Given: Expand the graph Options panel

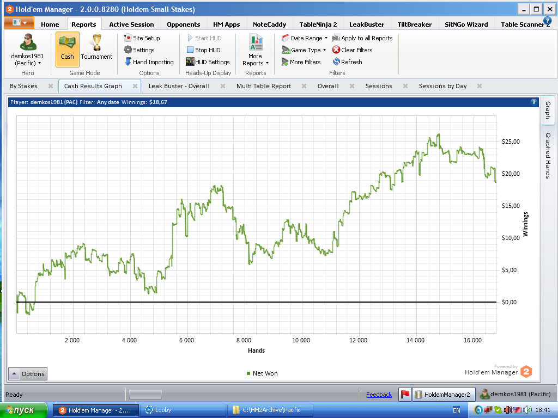Looking at the screenshot, I should [28, 374].
